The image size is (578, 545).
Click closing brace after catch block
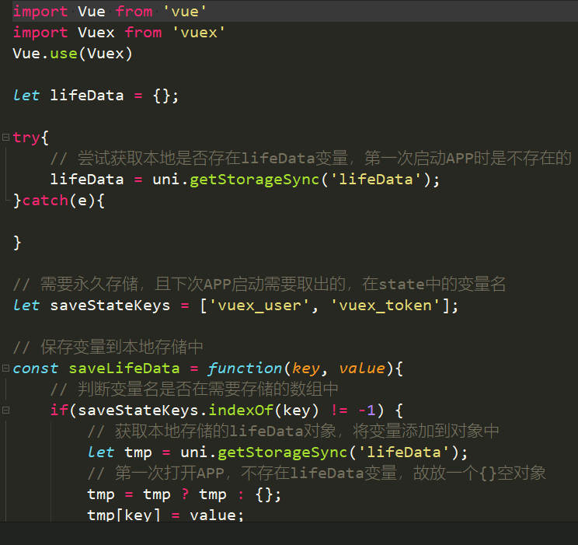[x=17, y=243]
